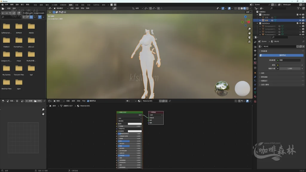306x172 pixels.
Task: Toggle Collection exclude checkbox in outliner
Action: [x=297, y=15]
